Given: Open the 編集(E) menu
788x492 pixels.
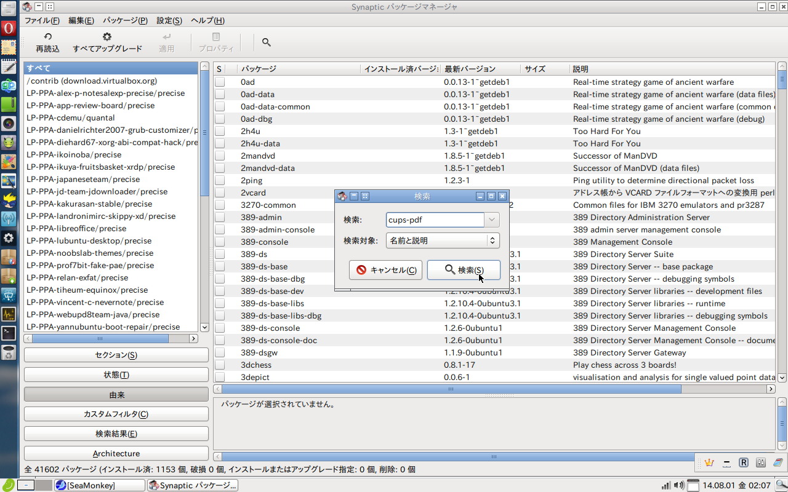Looking at the screenshot, I should coord(81,20).
